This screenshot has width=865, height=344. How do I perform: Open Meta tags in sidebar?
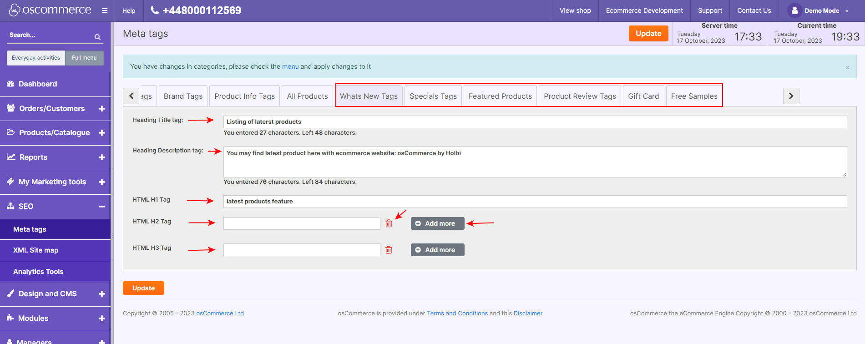coord(55,229)
